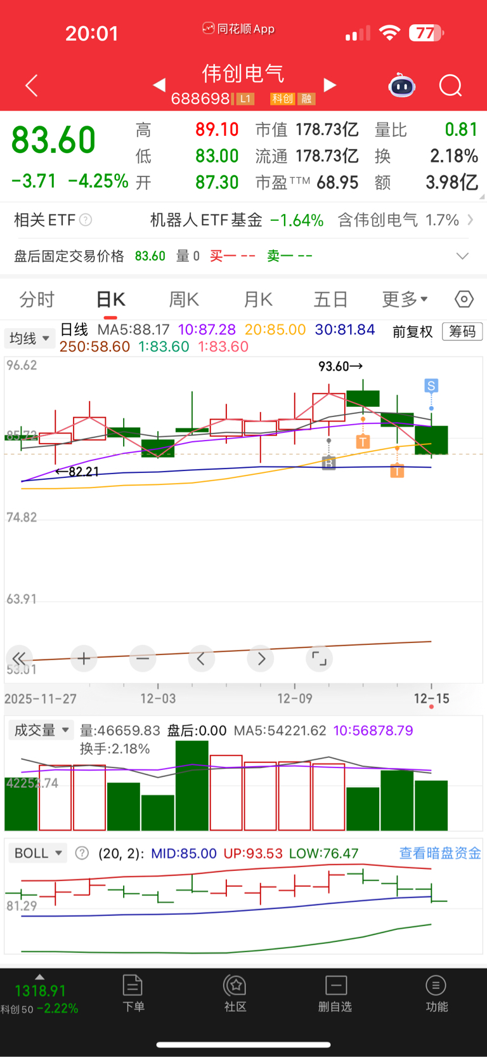Open 功能 functions menu
This screenshot has width=487, height=1057.
[x=436, y=994]
